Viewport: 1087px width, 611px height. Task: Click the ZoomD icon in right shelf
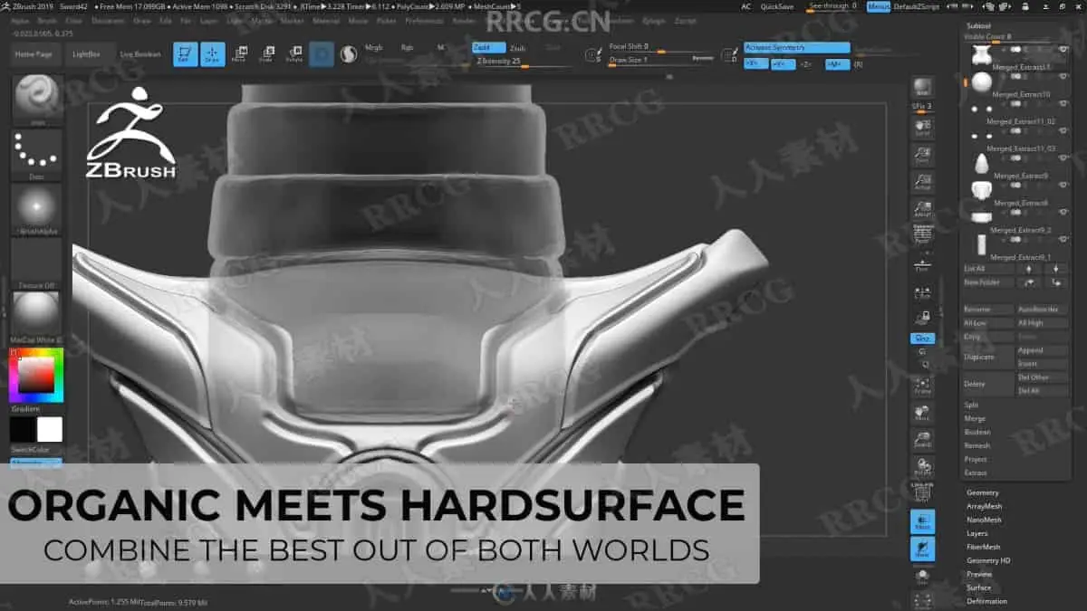[x=922, y=441]
